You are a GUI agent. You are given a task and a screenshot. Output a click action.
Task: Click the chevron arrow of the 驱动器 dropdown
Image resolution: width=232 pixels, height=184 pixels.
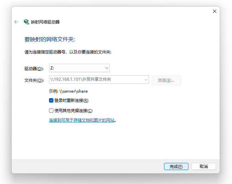106,68
